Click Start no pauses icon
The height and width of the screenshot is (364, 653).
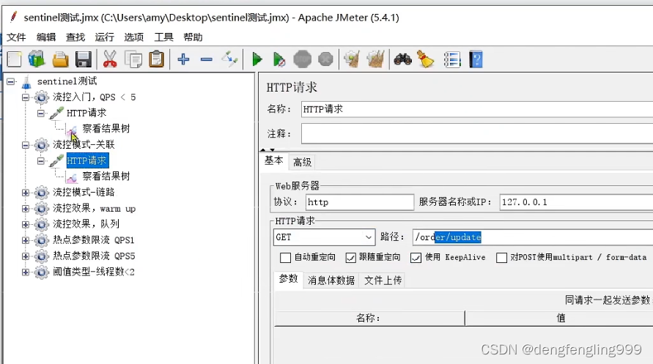[x=279, y=59]
